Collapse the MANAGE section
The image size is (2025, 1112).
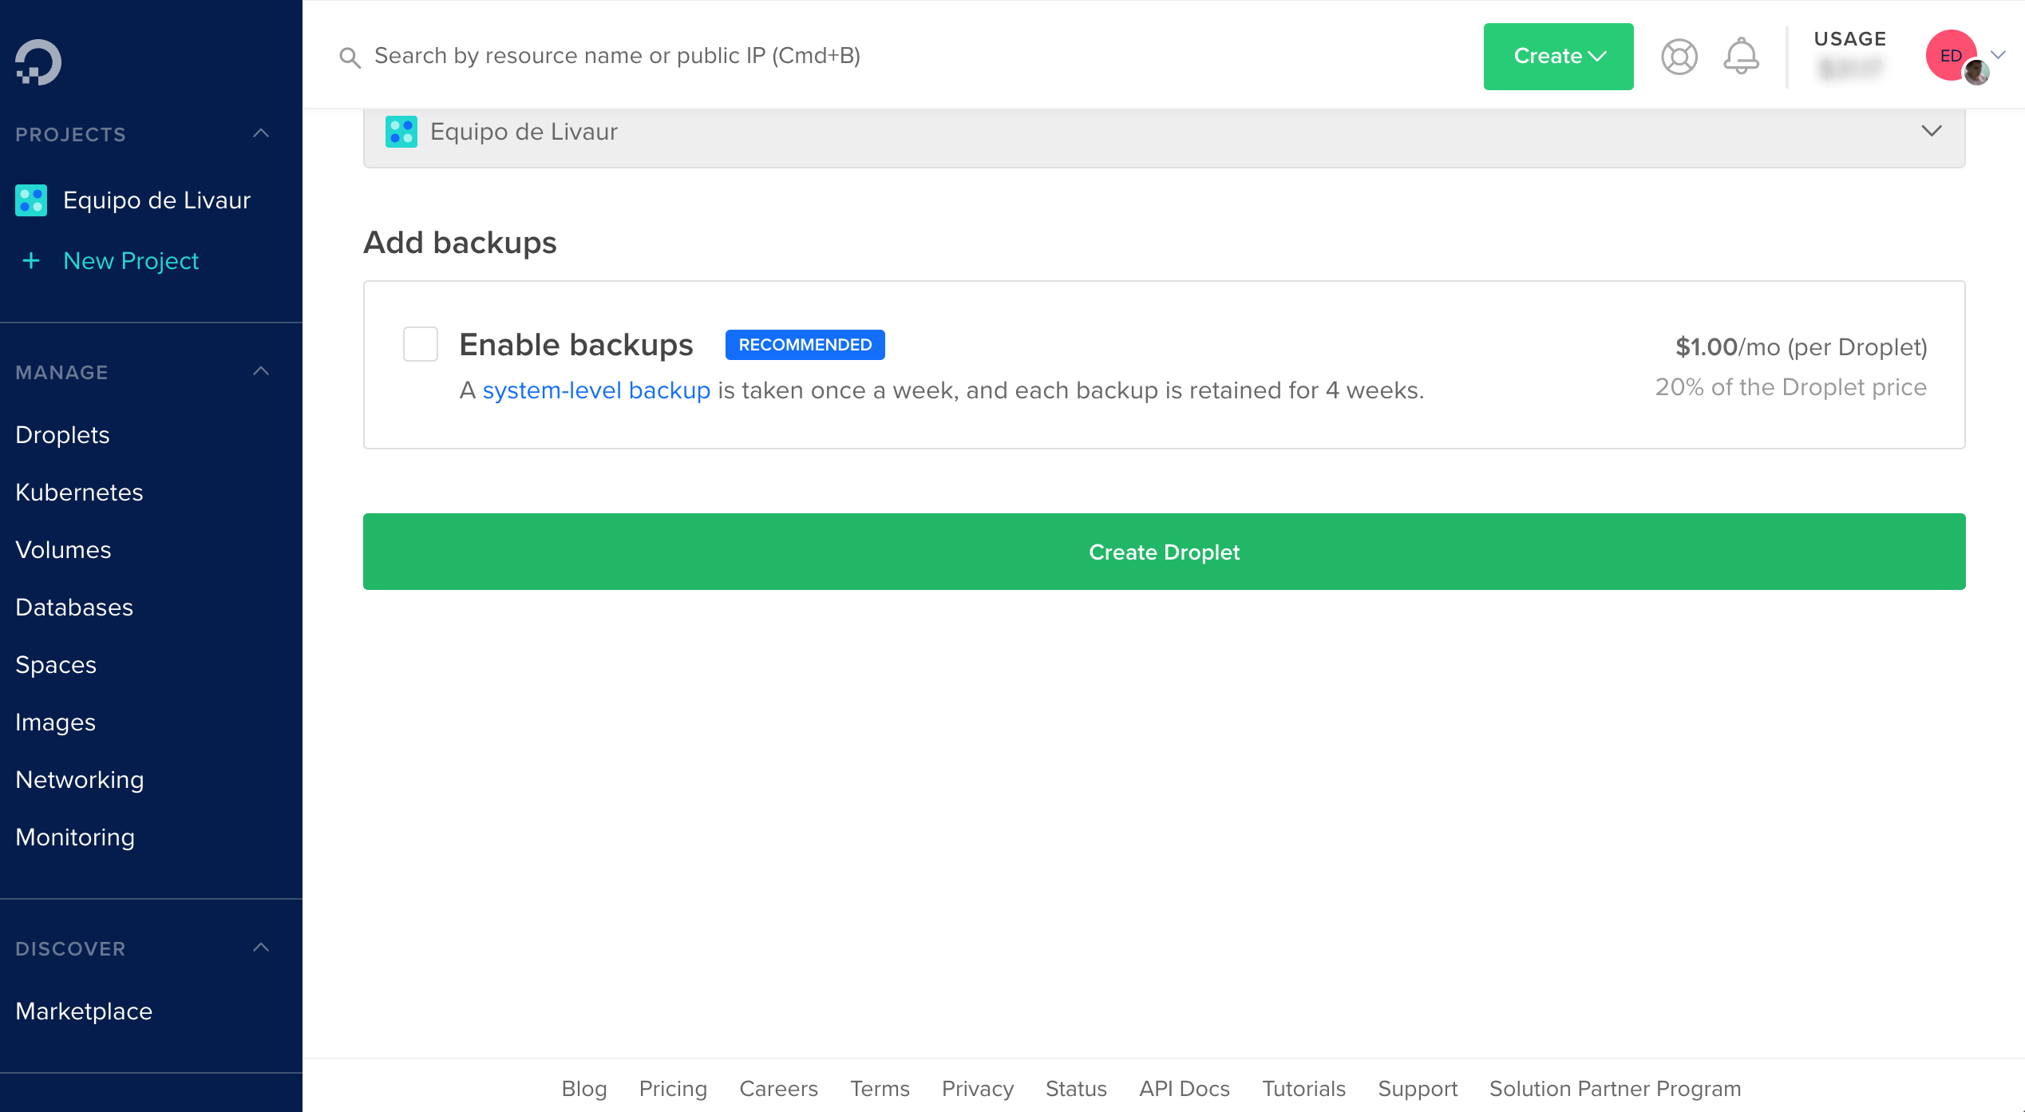pyautogui.click(x=261, y=371)
